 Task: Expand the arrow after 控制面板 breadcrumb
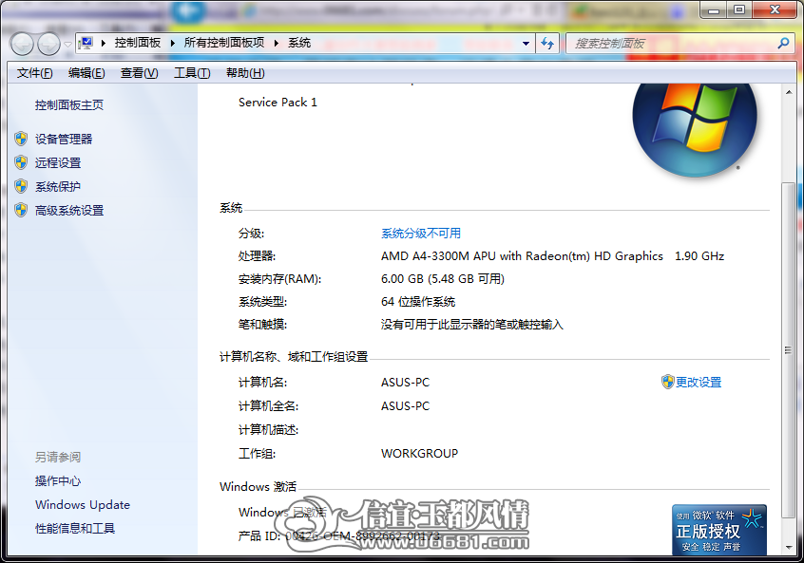173,43
